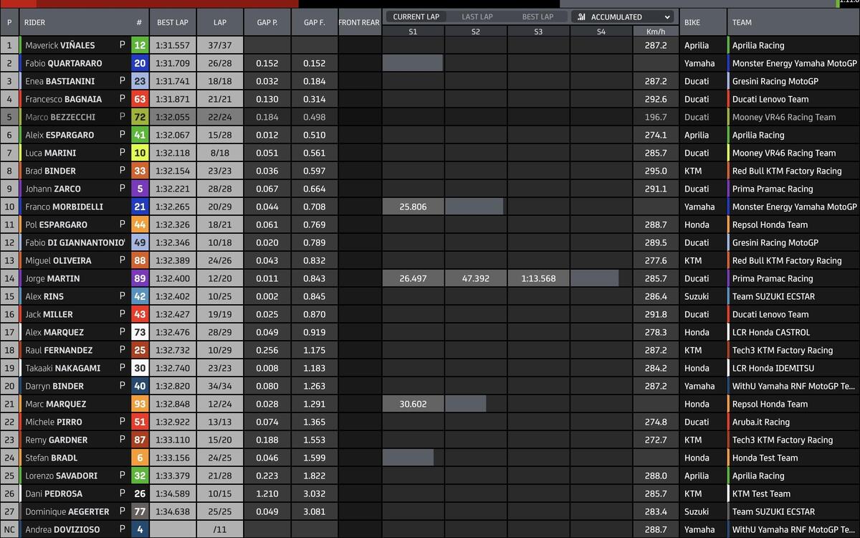
Task: Click the red session progress bar at top
Action: coord(150,4)
